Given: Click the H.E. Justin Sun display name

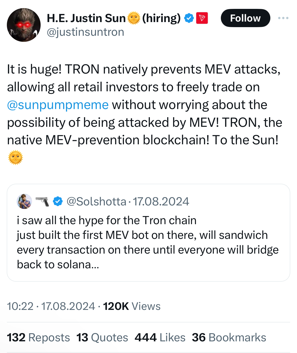Looking at the screenshot, I should tap(86, 18).
